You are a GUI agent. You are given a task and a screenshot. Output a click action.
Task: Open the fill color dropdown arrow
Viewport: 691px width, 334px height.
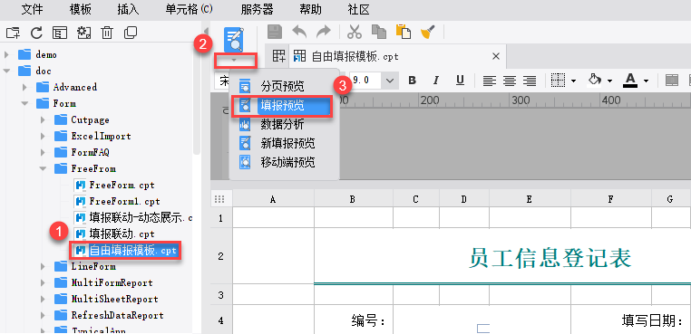click(609, 81)
